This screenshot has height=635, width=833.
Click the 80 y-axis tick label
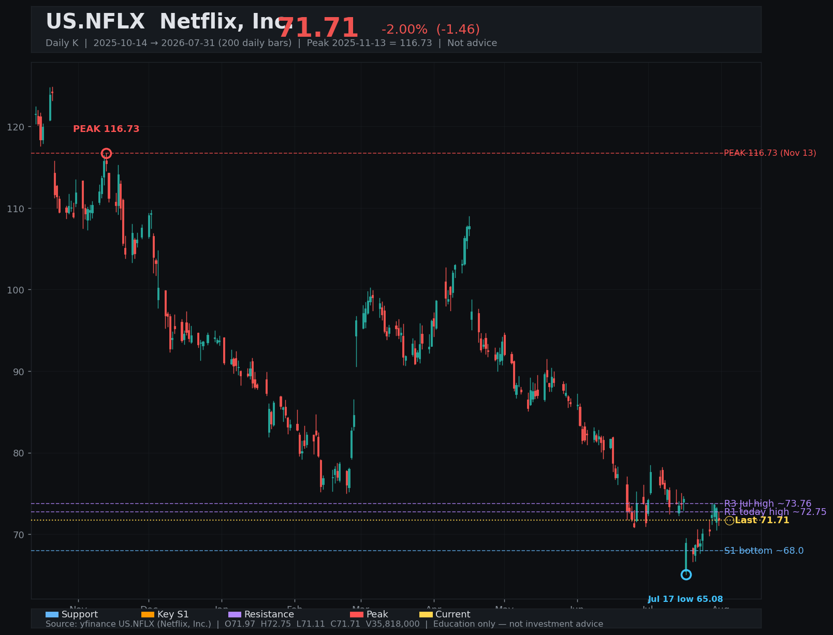(19, 453)
